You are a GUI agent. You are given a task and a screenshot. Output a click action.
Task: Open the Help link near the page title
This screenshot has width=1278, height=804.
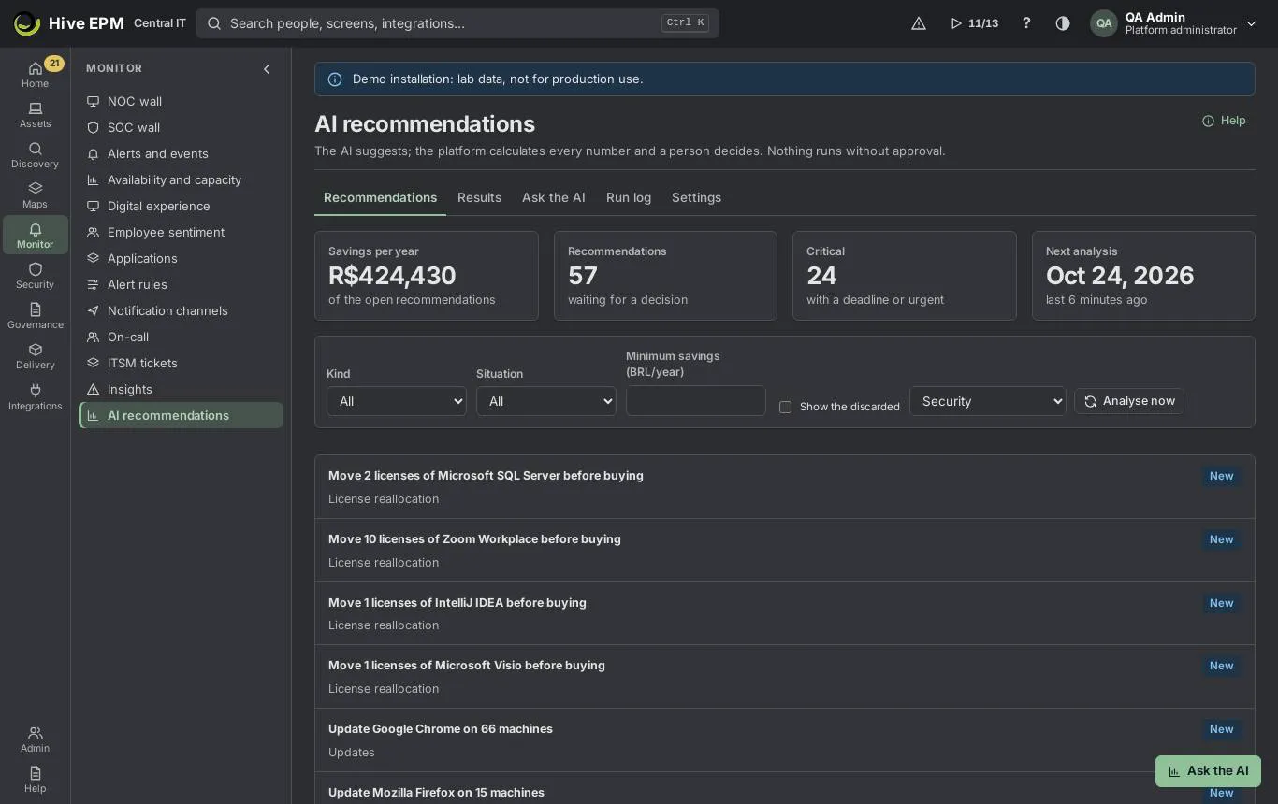point(1224,121)
